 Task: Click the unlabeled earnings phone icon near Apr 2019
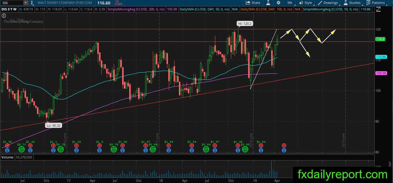click(284, 146)
